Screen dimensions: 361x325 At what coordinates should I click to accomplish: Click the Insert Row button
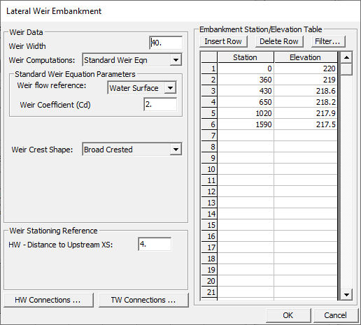(x=223, y=41)
